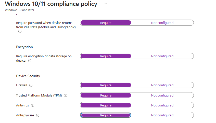The height and width of the screenshot is (123, 216).
Task: Require password when device returns from idle
Action: click(106, 23)
